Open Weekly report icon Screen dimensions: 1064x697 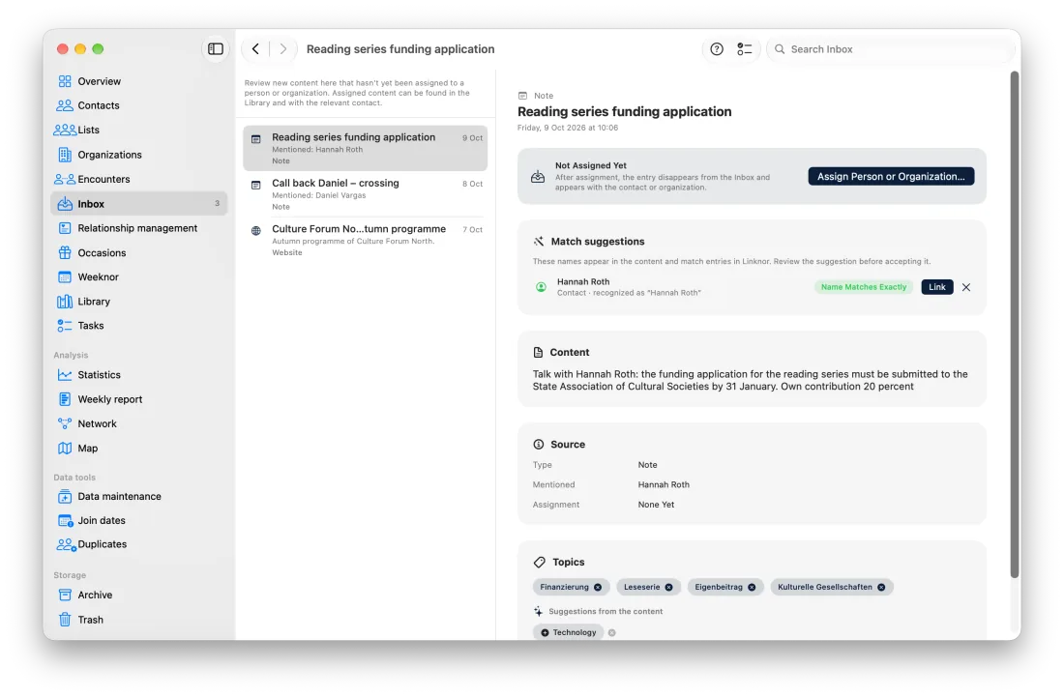[x=65, y=399]
